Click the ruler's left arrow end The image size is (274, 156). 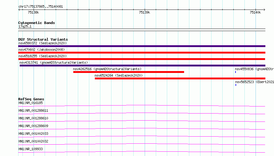(19, 10)
